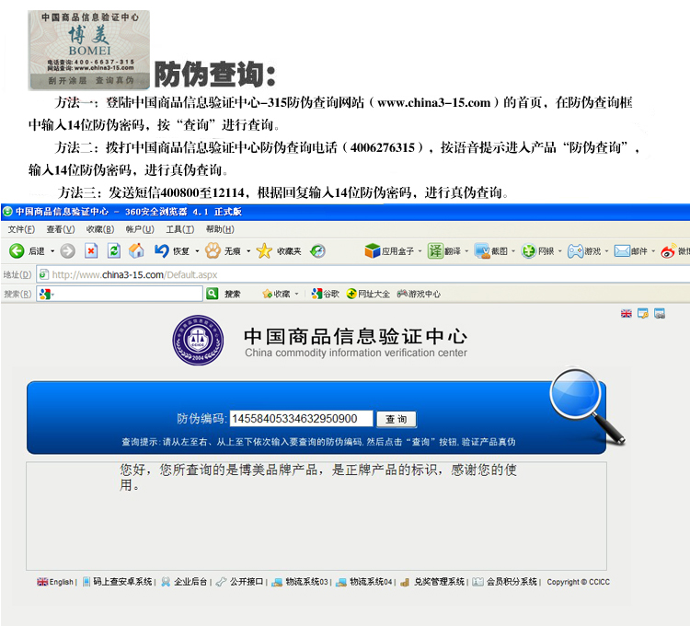
Task: Expand the 无痕 dropdown arrow
Action: coord(248,251)
